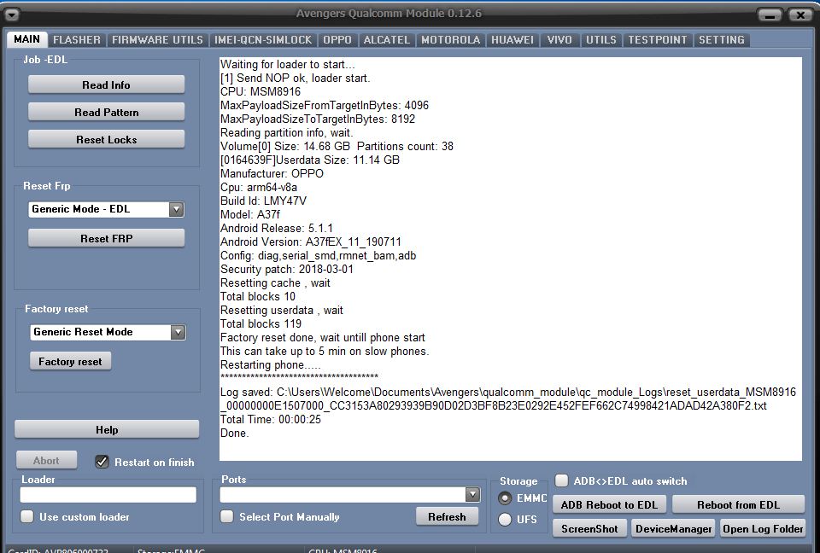
Task: Enable Use custom loader checkbox
Action: click(26, 516)
